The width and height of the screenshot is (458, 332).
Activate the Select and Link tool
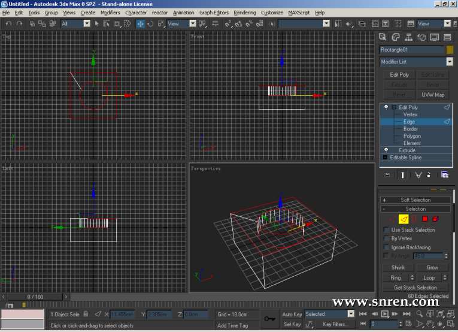click(x=32, y=24)
